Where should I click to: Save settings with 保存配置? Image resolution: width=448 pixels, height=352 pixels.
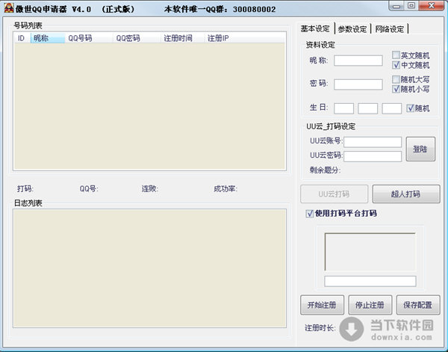pyautogui.click(x=418, y=305)
